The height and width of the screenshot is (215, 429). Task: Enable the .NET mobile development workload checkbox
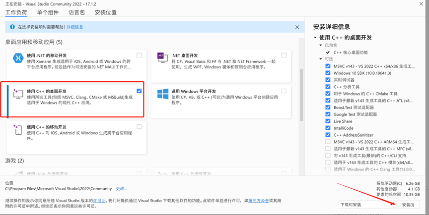click(x=139, y=55)
